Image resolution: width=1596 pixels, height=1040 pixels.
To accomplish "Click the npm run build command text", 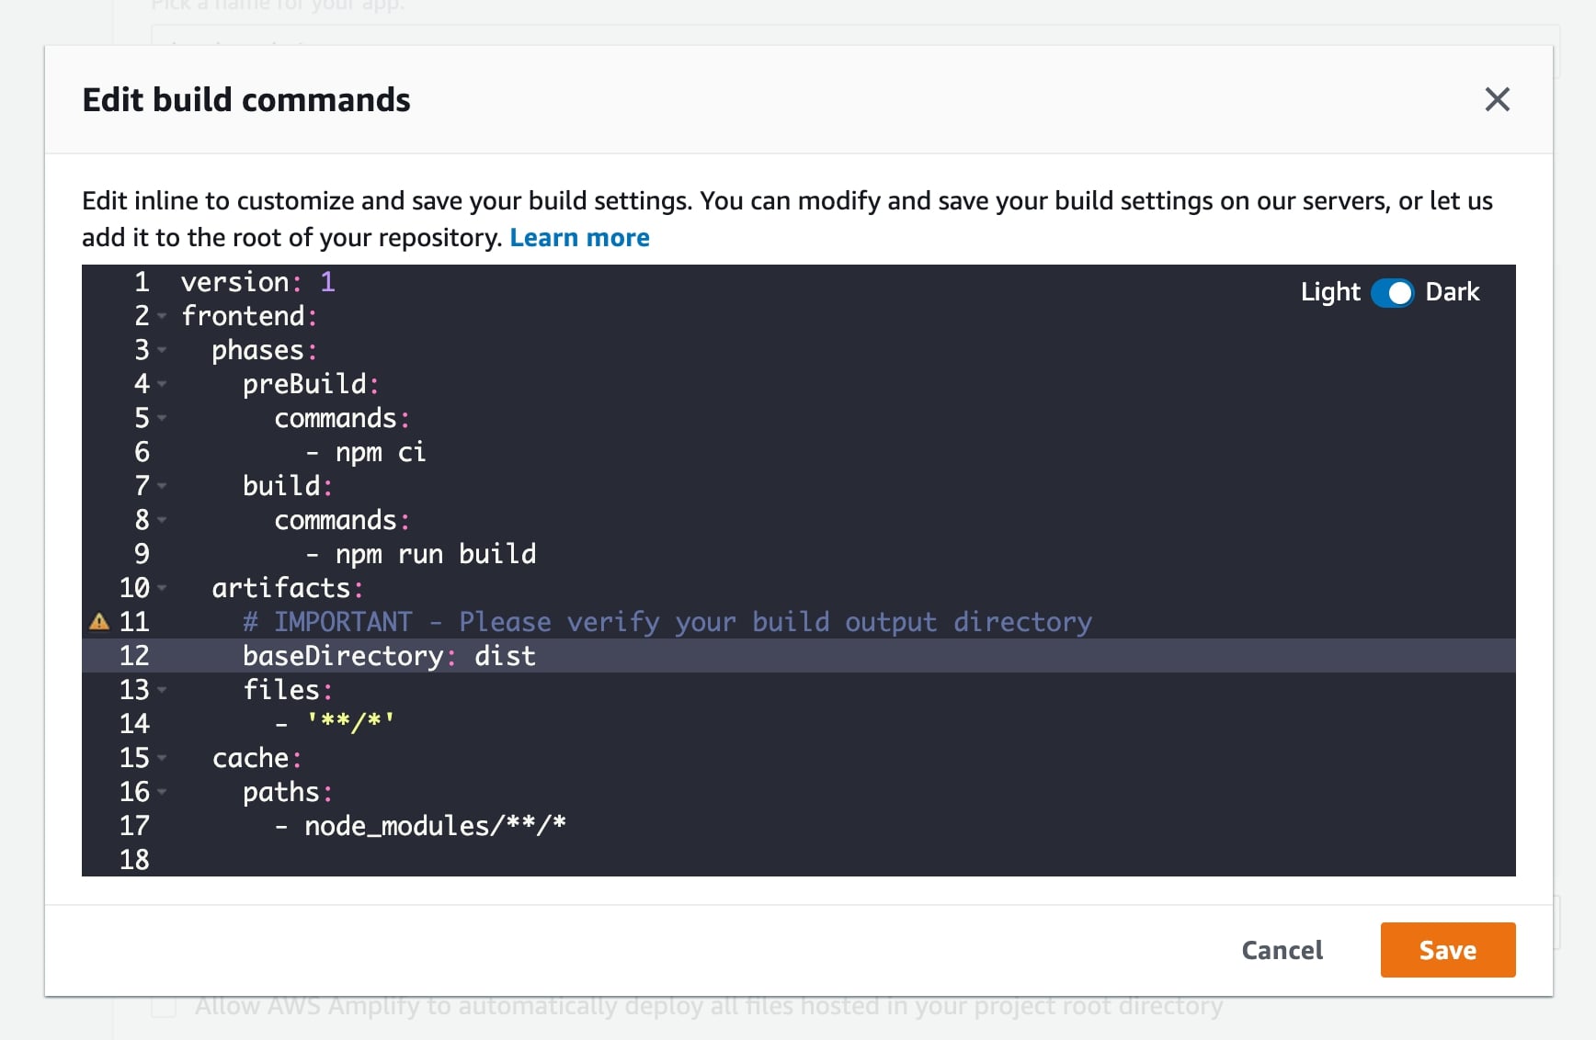I will coord(435,554).
